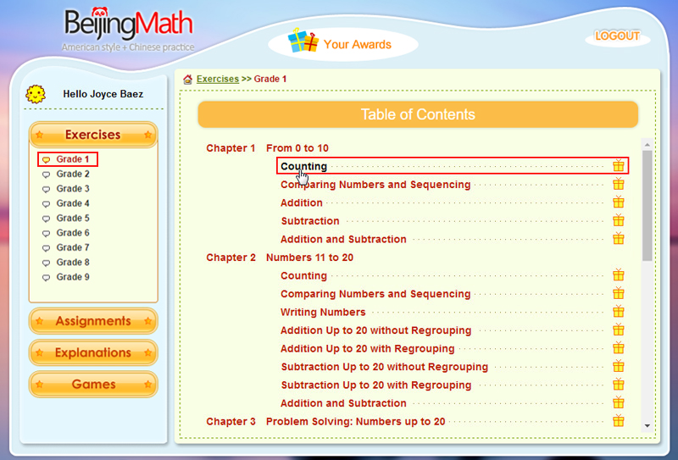The width and height of the screenshot is (678, 460).
Task: Click speech bubble icon next to Grade 1
Action: (x=46, y=160)
